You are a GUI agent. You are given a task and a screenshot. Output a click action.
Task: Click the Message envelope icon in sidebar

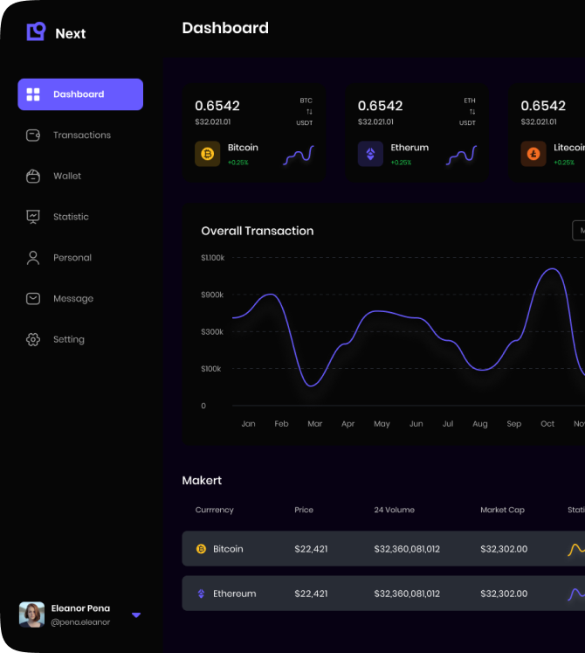coord(33,299)
